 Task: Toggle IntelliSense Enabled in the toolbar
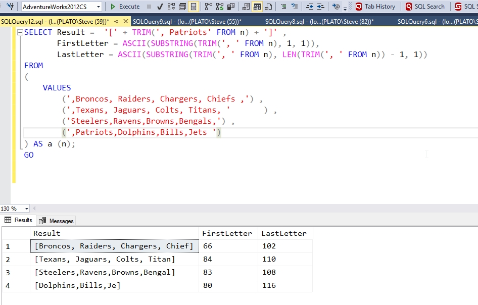click(x=193, y=7)
